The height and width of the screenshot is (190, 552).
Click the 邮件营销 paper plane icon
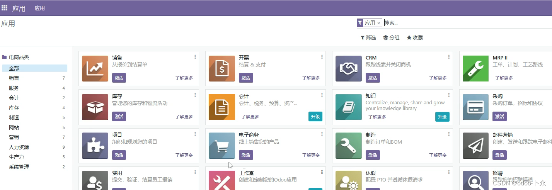(x=476, y=146)
